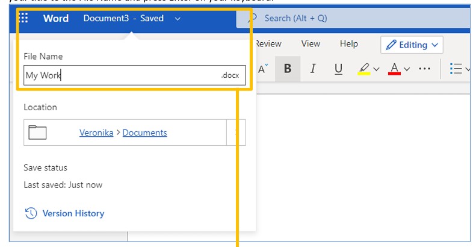This screenshot has height=247, width=476.
Task: Open highlight color dropdown arrow
Action: (377, 69)
